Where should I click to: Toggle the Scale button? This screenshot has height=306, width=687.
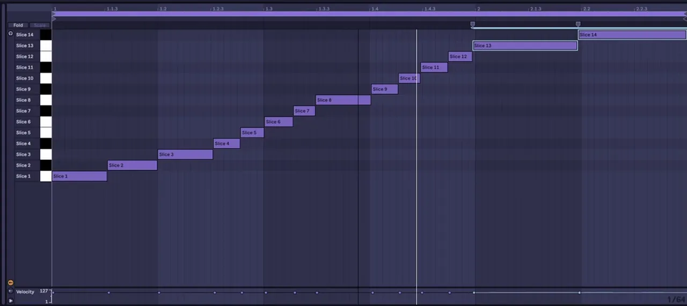point(40,25)
